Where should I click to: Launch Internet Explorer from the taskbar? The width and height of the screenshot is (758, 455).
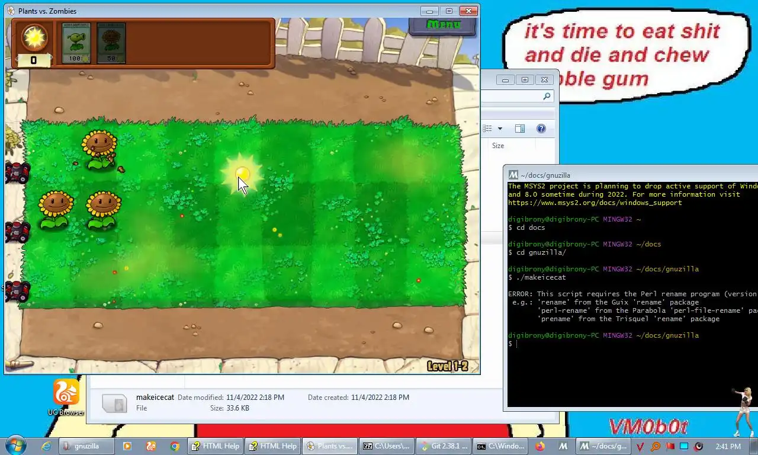[46, 446]
